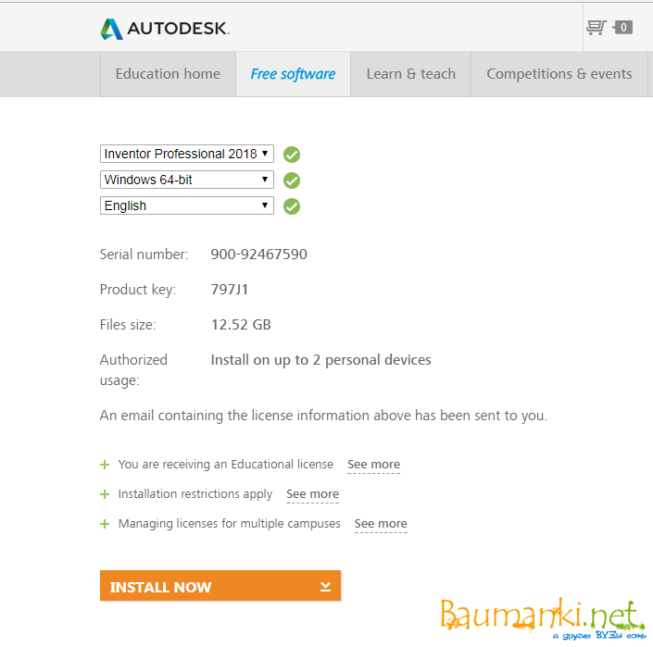653x647 pixels.
Task: Select the Free software tab
Action: click(293, 74)
